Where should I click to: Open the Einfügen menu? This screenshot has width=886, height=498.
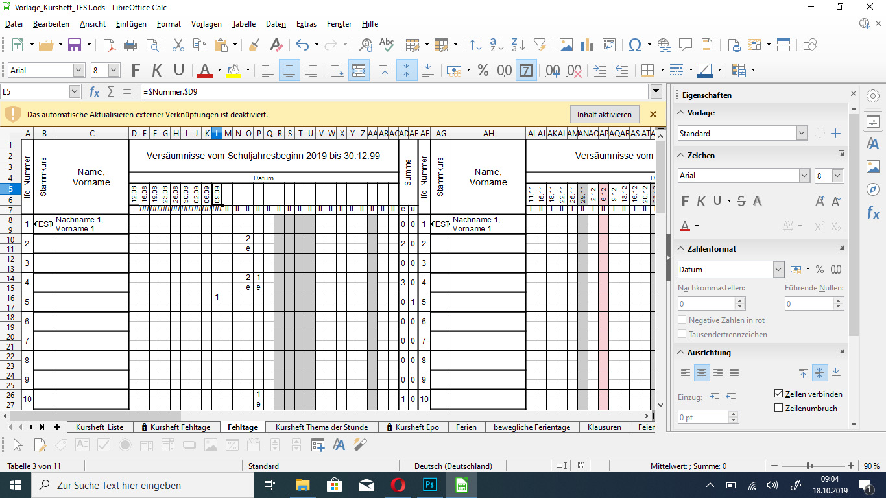pyautogui.click(x=131, y=24)
